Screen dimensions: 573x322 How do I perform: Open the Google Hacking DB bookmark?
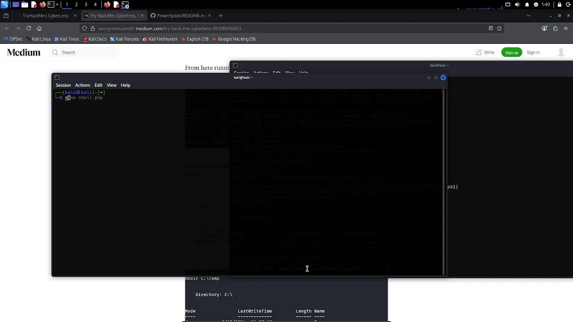(233, 39)
